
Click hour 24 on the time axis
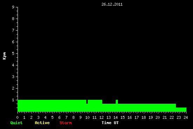pyautogui.click(x=186, y=117)
